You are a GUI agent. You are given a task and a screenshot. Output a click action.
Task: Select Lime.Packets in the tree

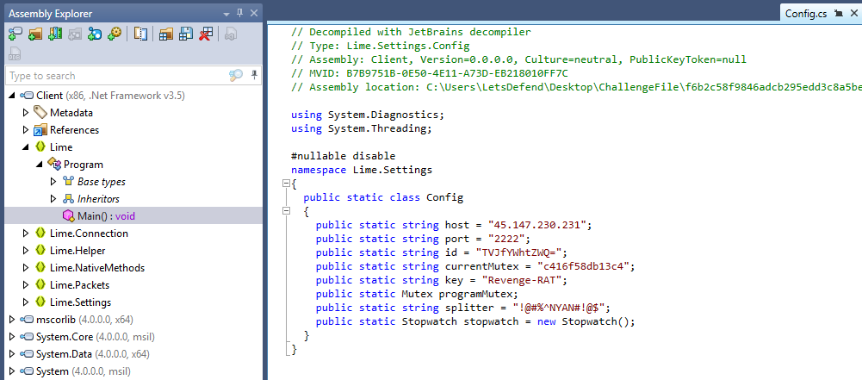click(x=80, y=285)
